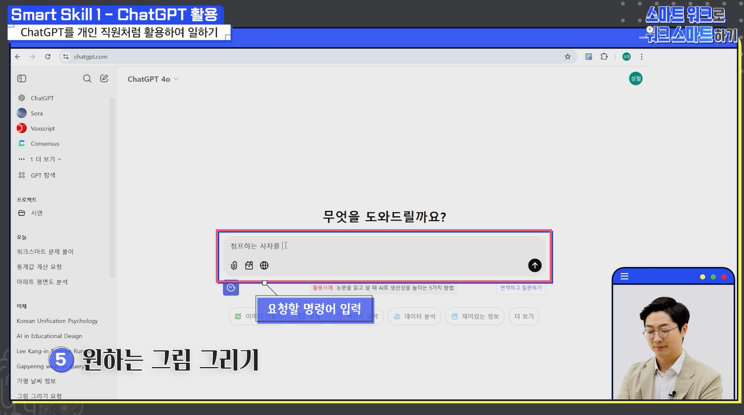Open the ChatGPT 4o model dropdown
Image resolution: width=744 pixels, height=415 pixels.
153,79
